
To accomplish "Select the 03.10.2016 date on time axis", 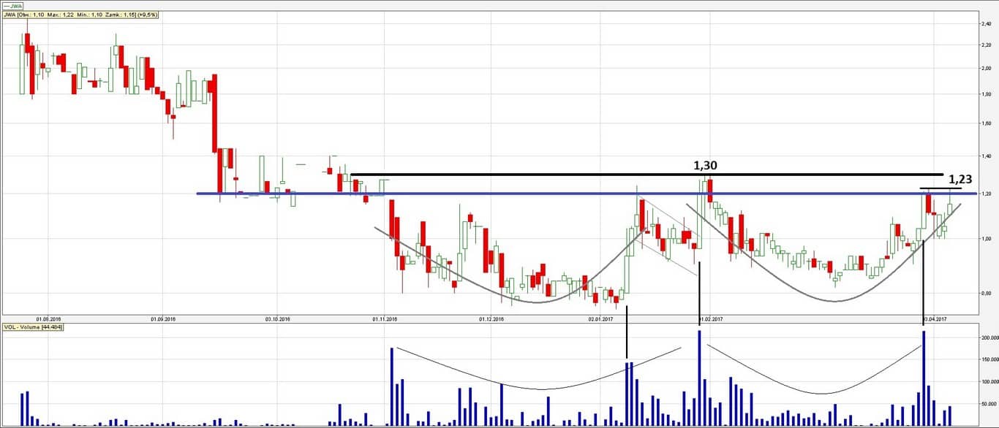I will pyautogui.click(x=277, y=319).
